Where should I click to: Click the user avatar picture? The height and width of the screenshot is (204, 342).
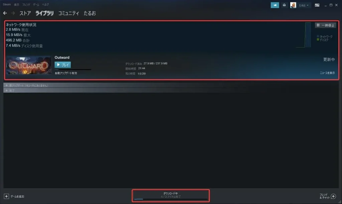coord(293,5)
